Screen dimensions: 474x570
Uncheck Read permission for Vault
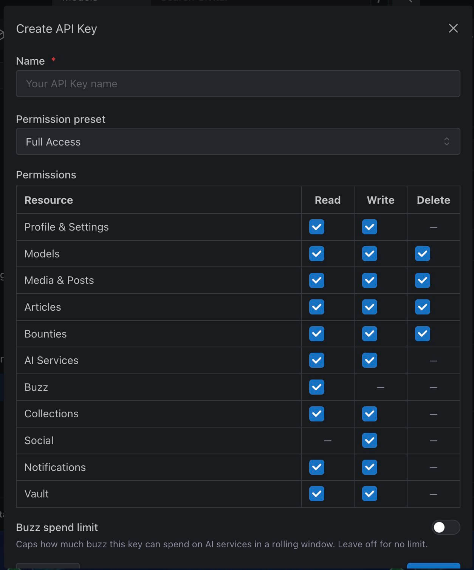coord(317,494)
